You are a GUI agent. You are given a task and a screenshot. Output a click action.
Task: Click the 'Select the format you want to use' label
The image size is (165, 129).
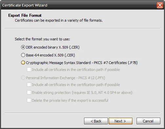click(x=42, y=39)
